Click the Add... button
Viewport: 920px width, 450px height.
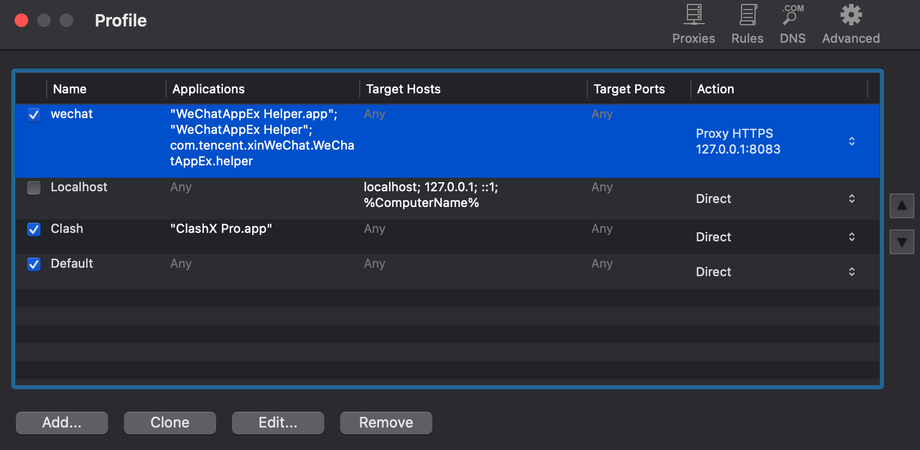point(62,422)
